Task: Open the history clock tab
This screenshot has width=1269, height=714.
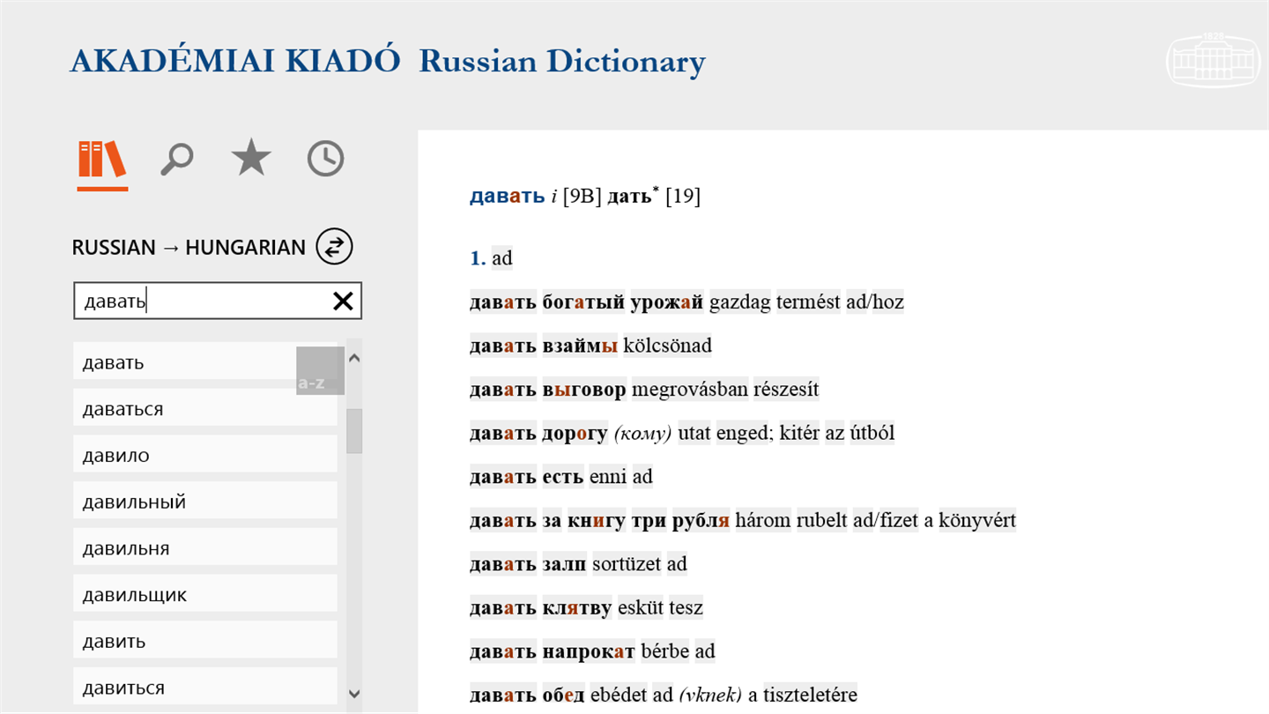Action: tap(325, 159)
